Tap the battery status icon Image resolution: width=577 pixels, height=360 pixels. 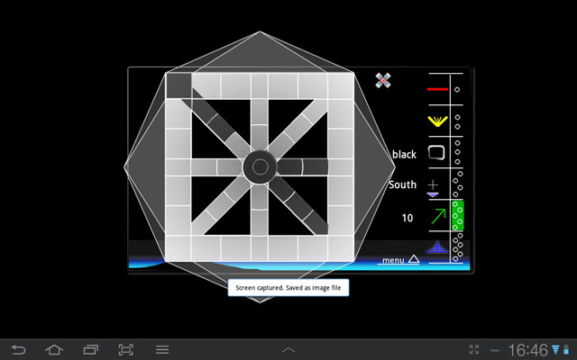(x=566, y=349)
